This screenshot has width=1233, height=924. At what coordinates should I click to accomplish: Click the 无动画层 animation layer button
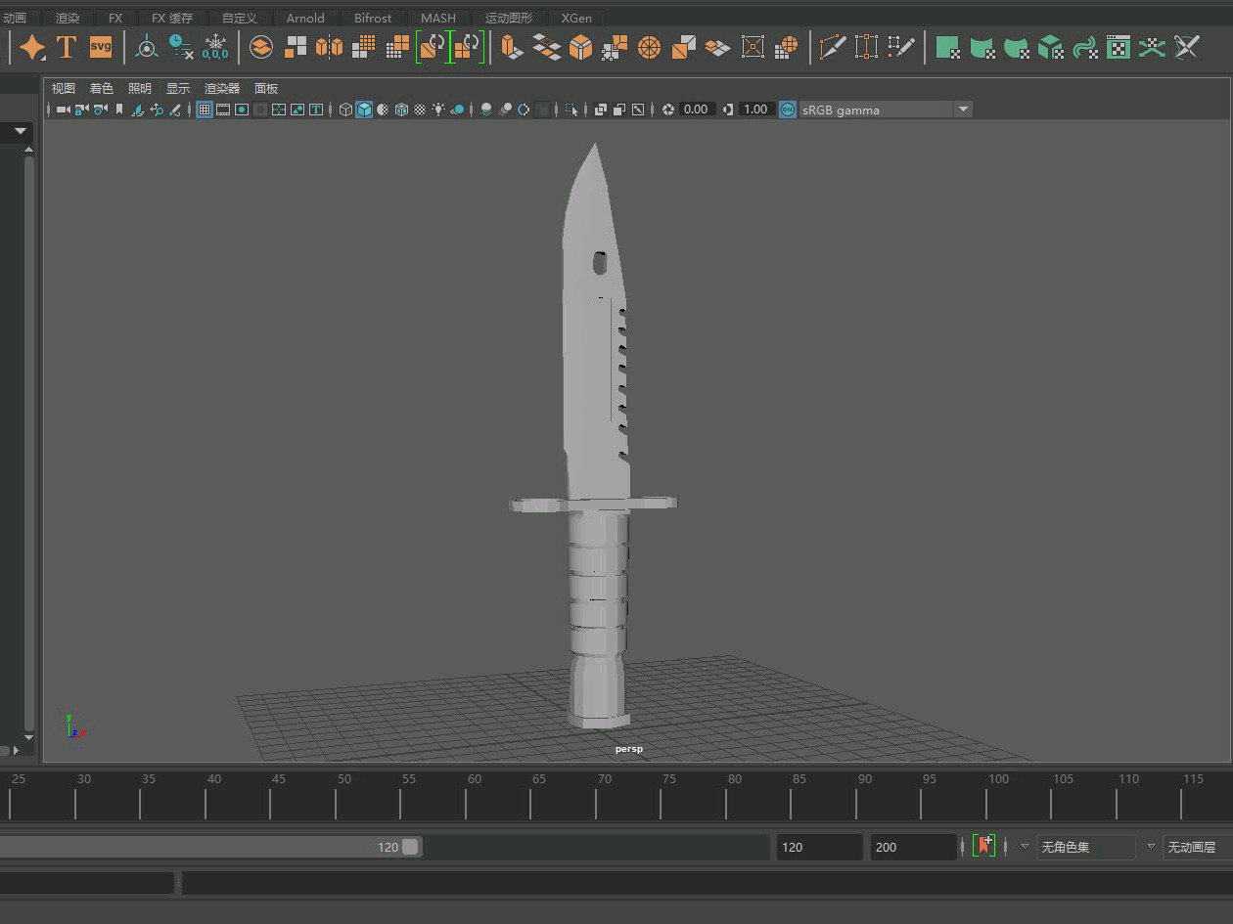click(1191, 847)
